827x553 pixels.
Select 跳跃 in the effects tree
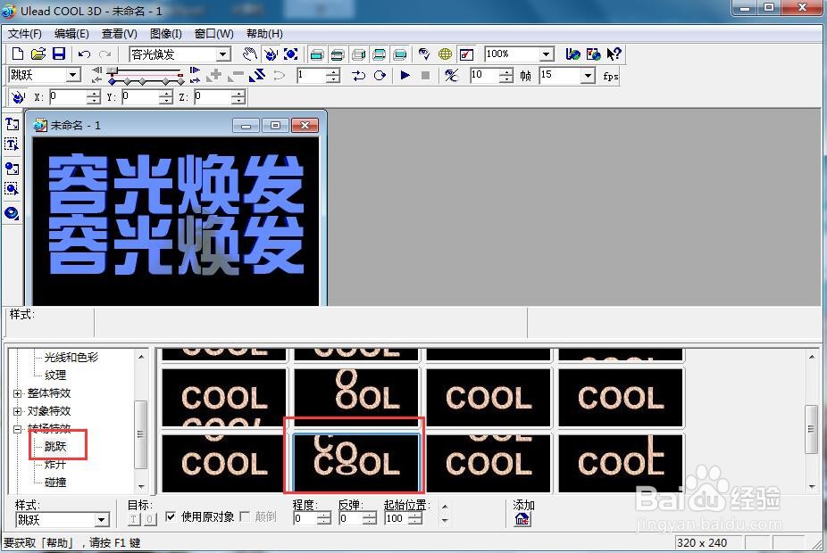(x=55, y=447)
